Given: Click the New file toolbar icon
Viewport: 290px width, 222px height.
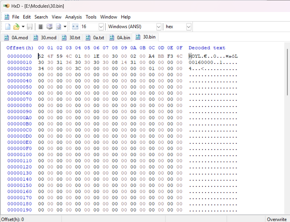Looking at the screenshot, I should tap(8, 27).
